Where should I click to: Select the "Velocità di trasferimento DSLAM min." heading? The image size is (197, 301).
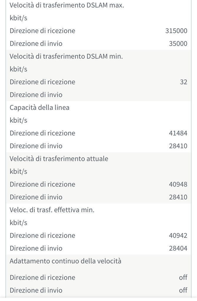66,56
